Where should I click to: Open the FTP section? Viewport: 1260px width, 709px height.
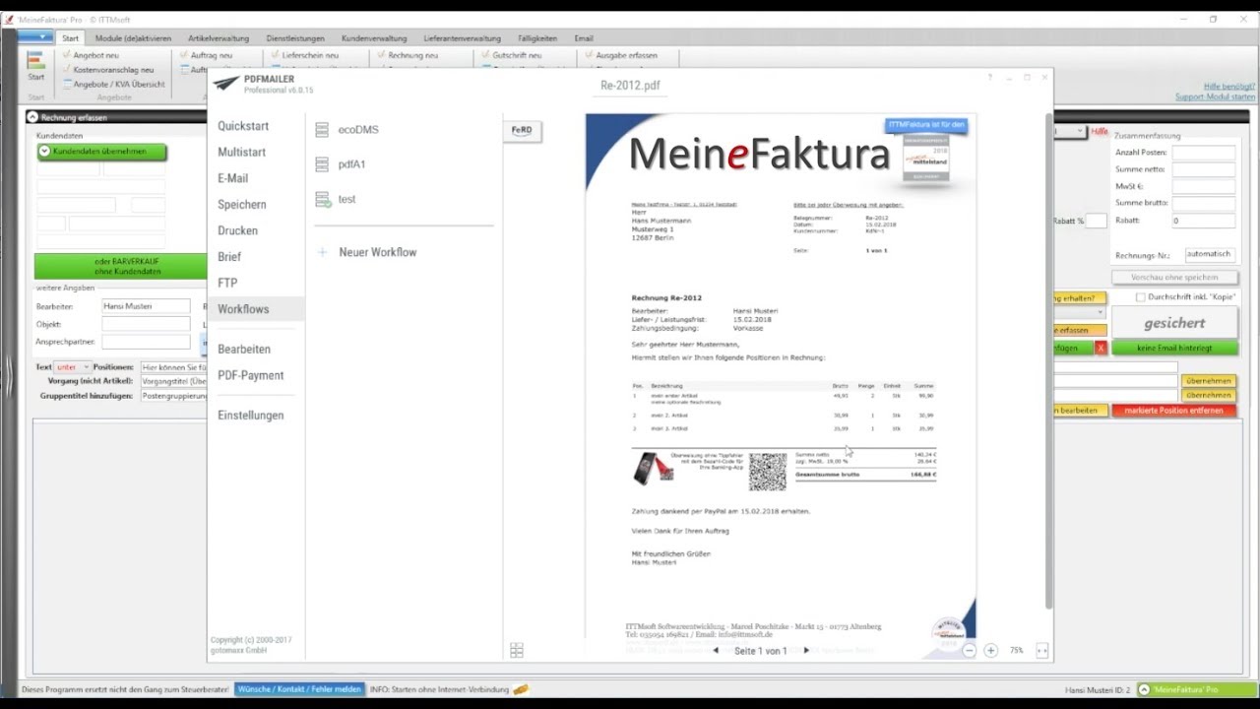[227, 283]
